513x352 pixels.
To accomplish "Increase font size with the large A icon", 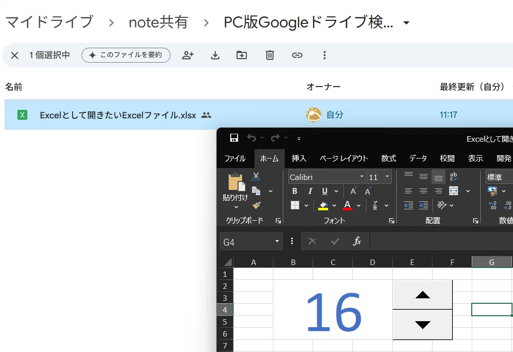I will (x=353, y=191).
